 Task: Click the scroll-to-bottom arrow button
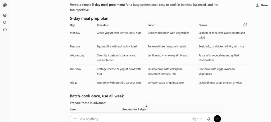146,106
